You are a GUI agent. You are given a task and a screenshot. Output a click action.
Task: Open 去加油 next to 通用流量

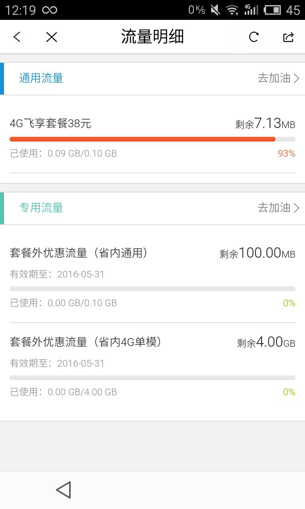tap(278, 78)
